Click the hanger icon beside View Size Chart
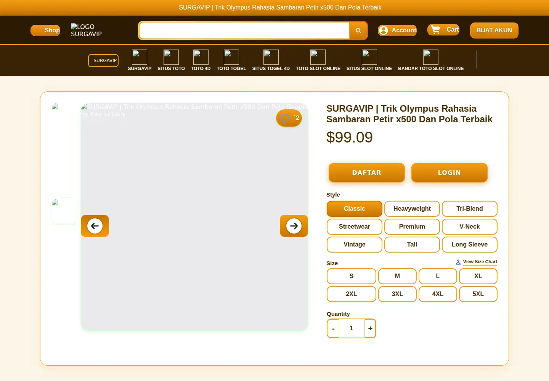 pyautogui.click(x=458, y=262)
